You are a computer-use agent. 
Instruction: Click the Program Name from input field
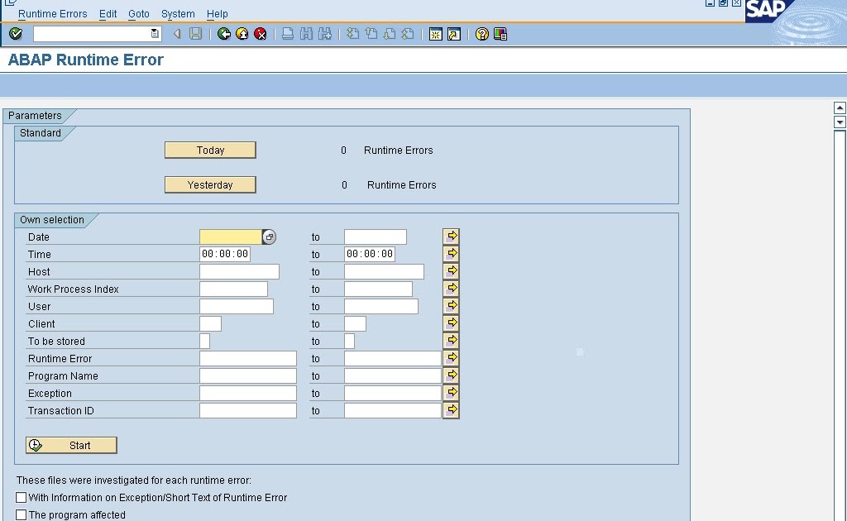pos(248,375)
